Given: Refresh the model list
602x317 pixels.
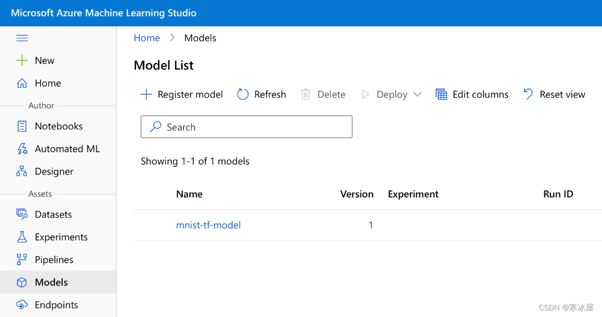Looking at the screenshot, I should (x=262, y=94).
